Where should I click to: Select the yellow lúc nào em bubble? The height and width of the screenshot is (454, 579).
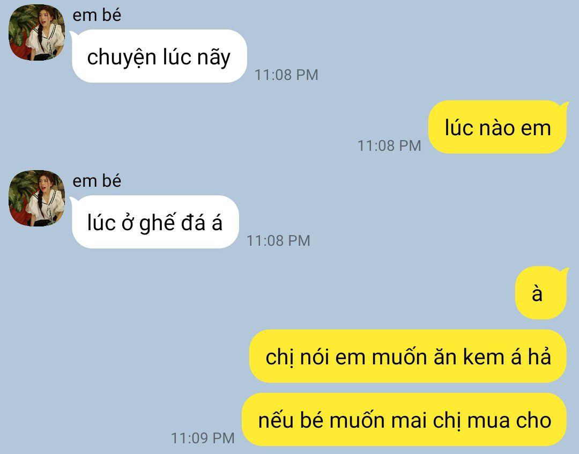click(498, 127)
